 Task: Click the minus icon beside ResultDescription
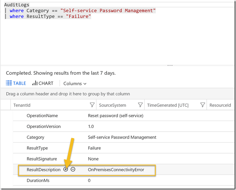[73, 170]
